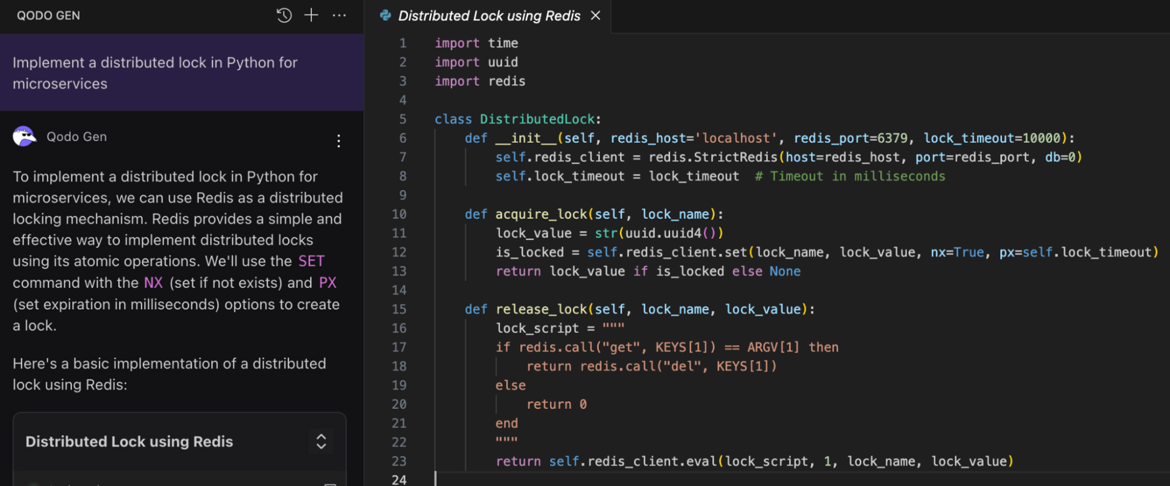Open the Qodo Gen panel more actions menu
The image size is (1170, 486).
tap(339, 15)
